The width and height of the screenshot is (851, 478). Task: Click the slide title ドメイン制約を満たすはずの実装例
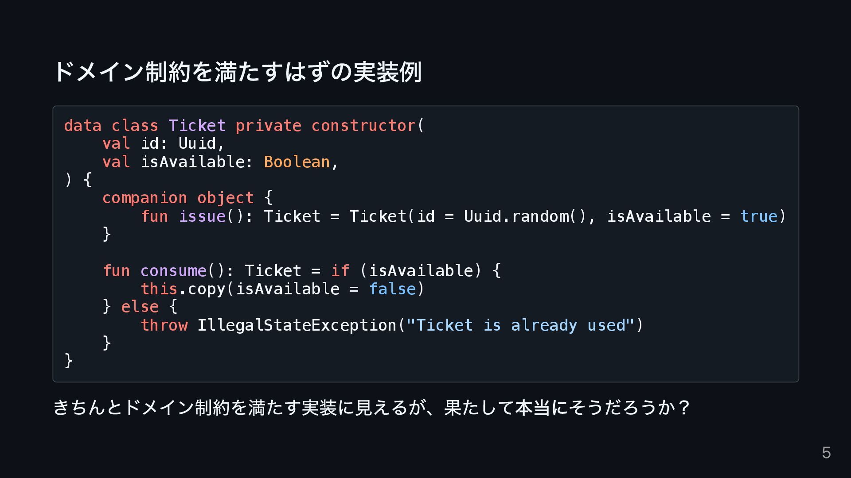(x=238, y=72)
